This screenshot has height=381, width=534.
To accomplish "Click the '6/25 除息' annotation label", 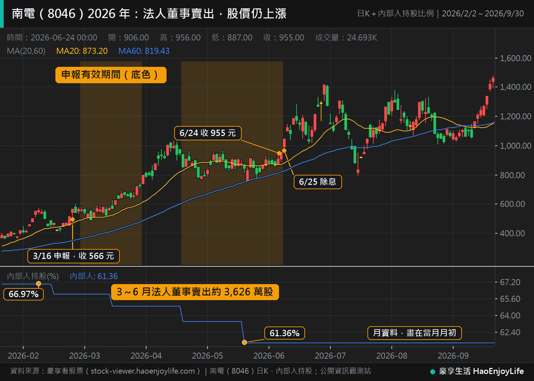I will point(318,182).
